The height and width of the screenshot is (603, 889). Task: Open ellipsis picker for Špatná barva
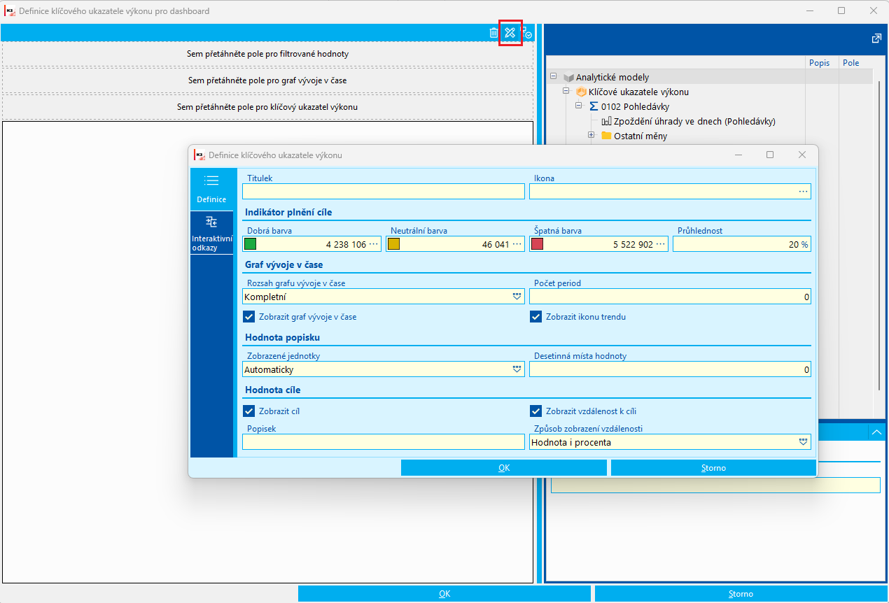tap(661, 244)
